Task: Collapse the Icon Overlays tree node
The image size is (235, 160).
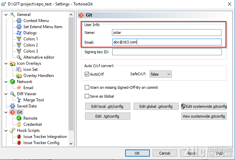Action: 6,63
